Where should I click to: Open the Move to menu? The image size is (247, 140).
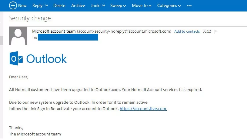tap(142, 6)
